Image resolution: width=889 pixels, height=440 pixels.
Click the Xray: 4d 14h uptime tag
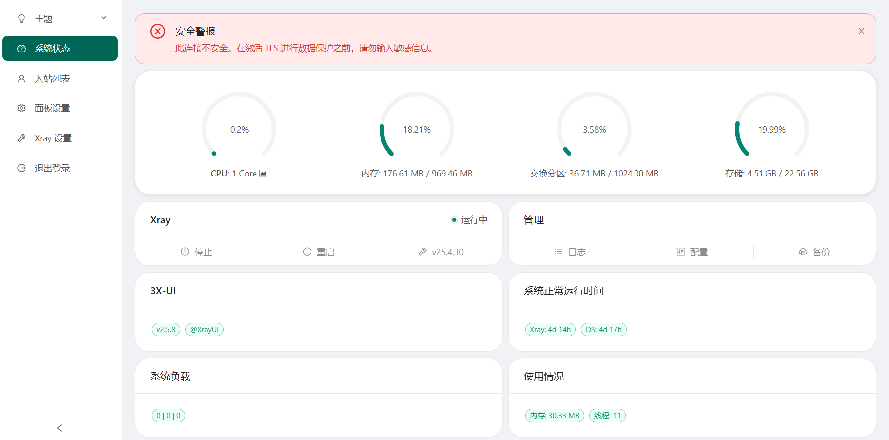550,329
